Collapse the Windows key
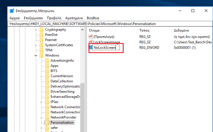Screen dimensions: 213x132 [x=36, y=55]
